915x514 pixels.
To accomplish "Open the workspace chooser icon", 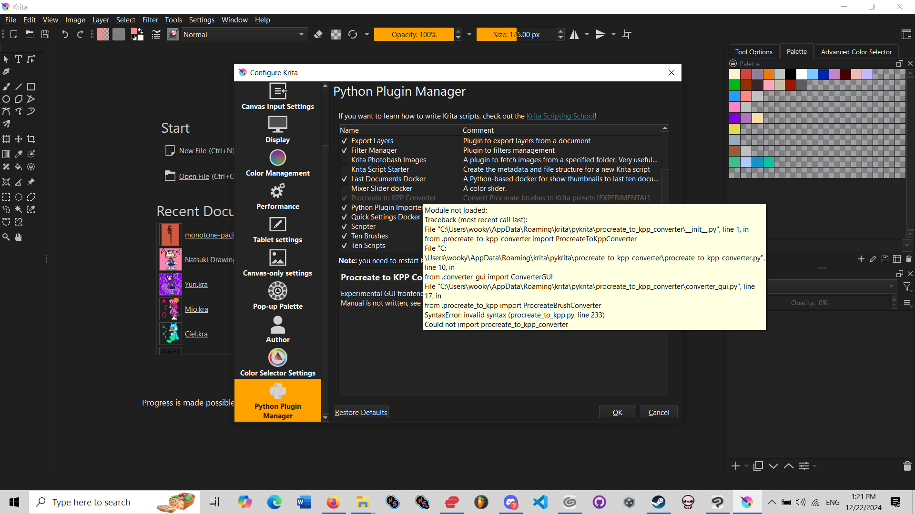I will pyautogui.click(x=906, y=34).
